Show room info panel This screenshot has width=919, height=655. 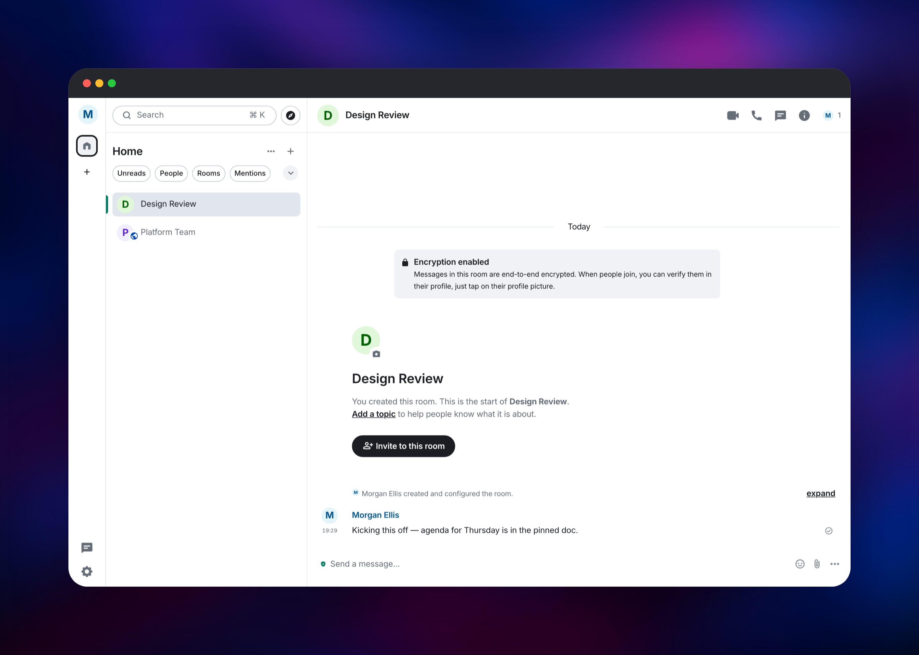(x=804, y=115)
